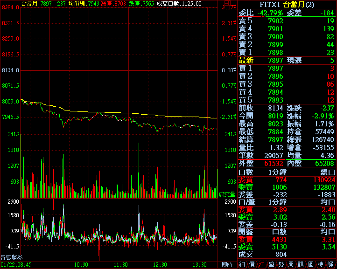Click the 最新 latest price 7897 row

287,61
